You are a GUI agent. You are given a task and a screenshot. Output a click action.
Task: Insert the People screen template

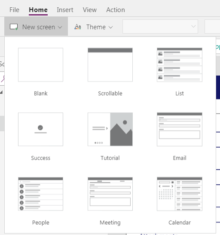40,194
